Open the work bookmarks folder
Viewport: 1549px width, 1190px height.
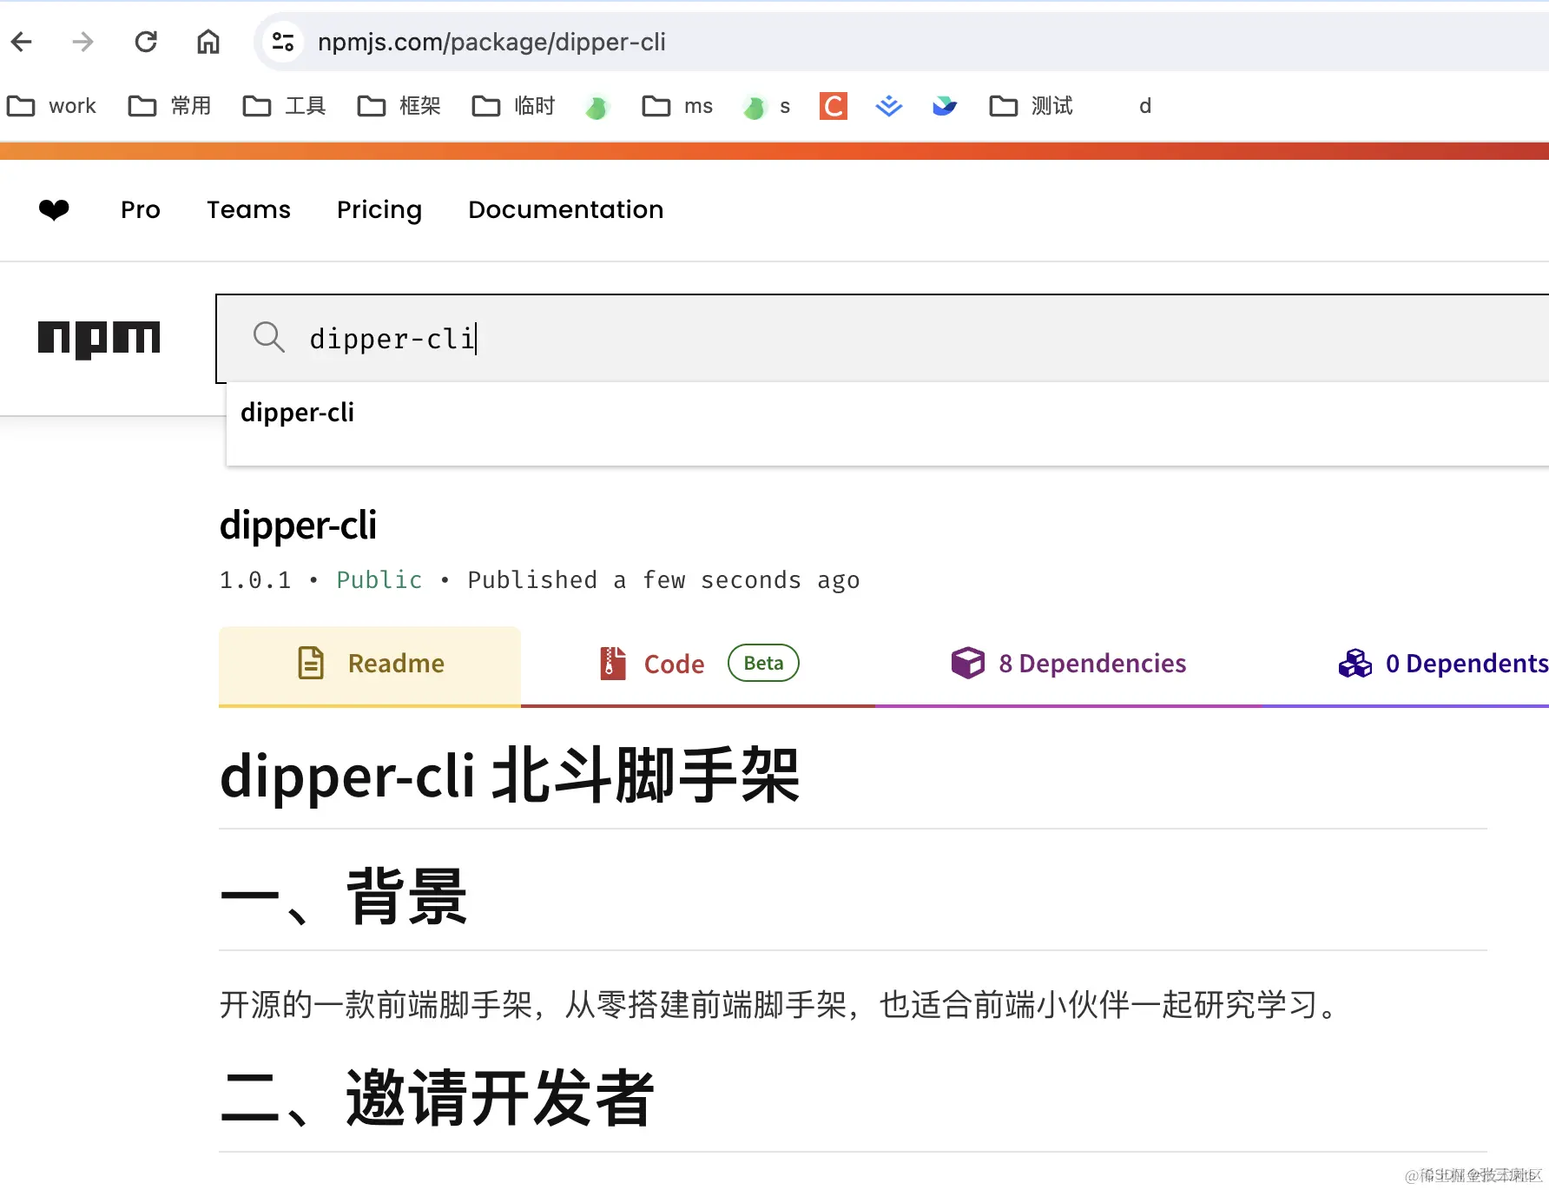coord(52,105)
